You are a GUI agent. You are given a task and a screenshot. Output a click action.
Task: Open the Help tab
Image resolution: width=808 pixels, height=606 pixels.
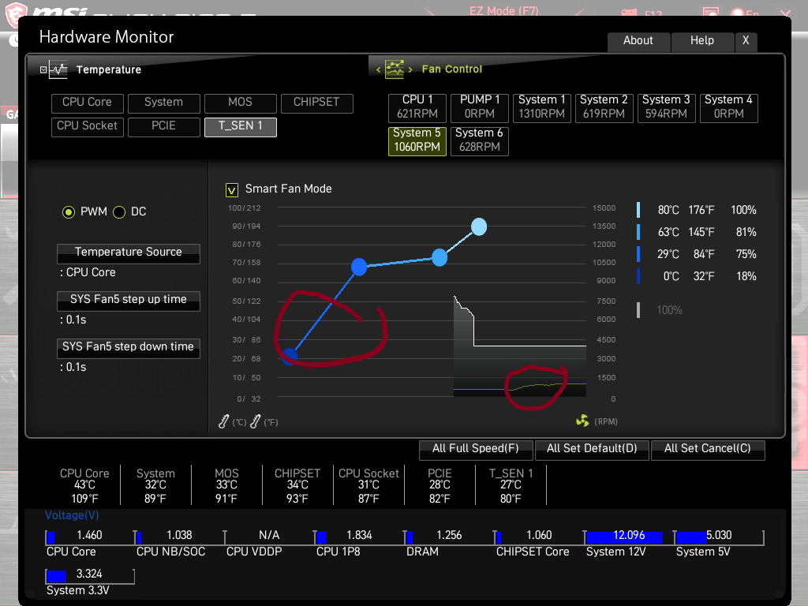(702, 41)
